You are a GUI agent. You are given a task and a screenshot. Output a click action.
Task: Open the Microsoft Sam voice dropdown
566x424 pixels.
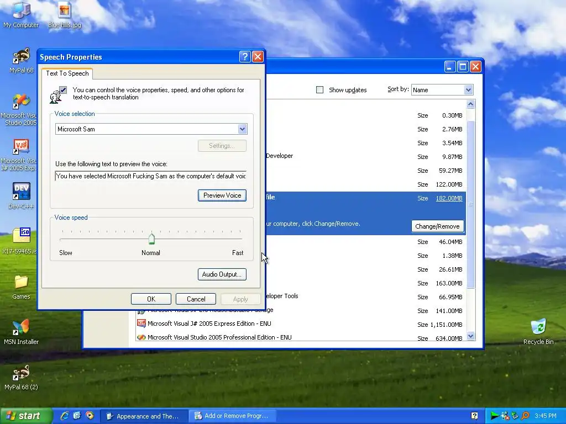[x=242, y=129]
